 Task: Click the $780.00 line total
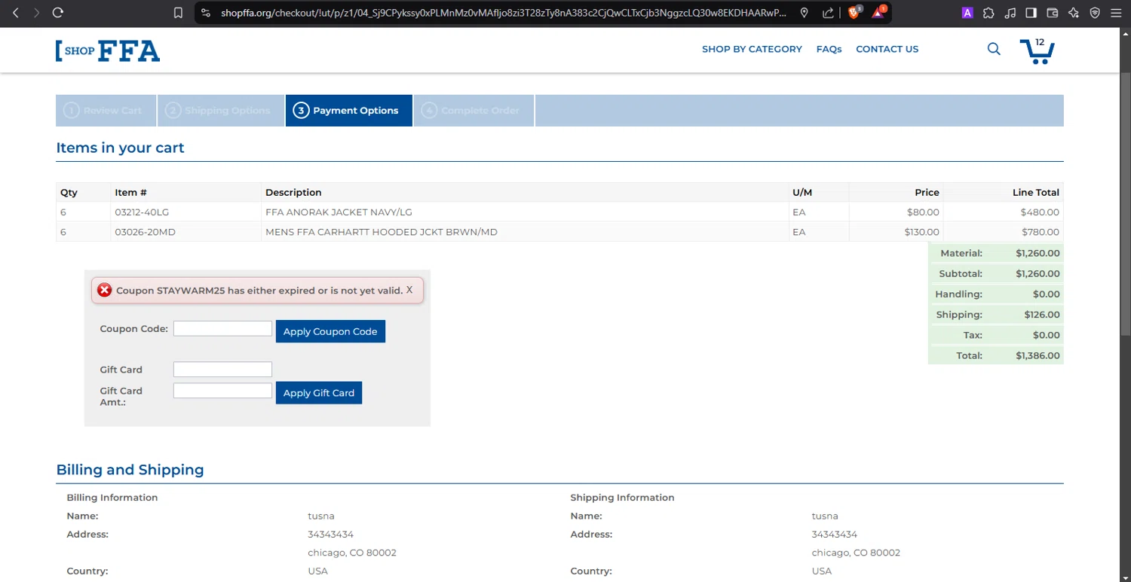tap(1041, 232)
